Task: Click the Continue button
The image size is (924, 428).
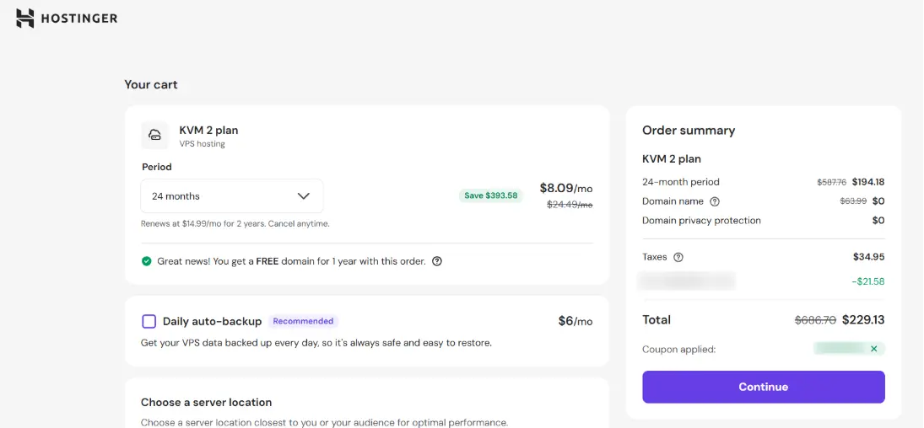Action: 763,387
